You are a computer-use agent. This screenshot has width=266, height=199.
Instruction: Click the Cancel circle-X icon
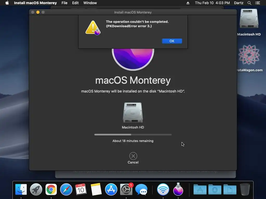click(133, 156)
